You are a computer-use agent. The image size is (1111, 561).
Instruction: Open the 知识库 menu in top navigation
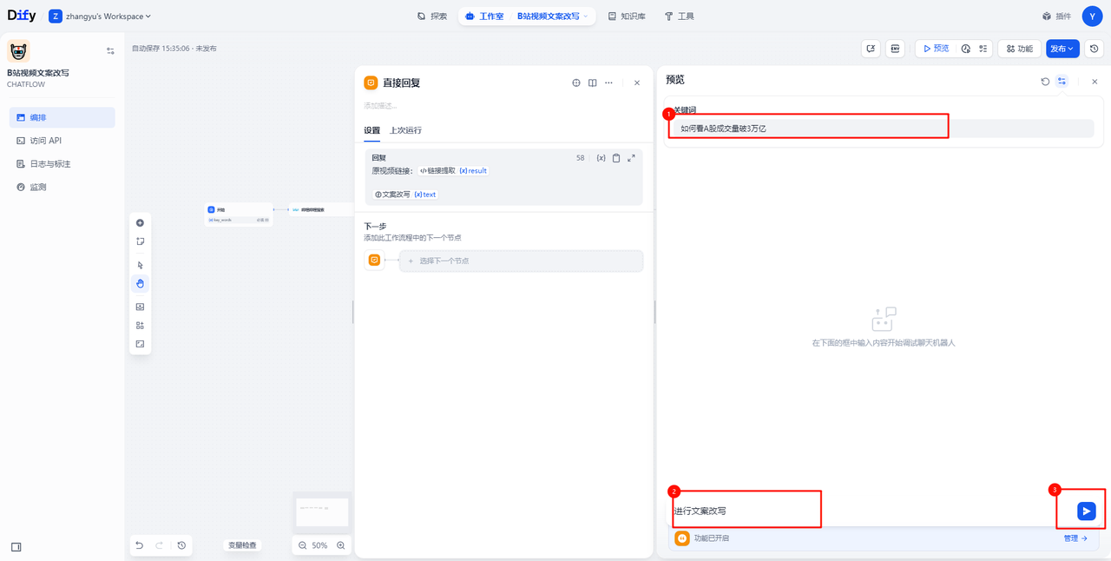click(626, 16)
